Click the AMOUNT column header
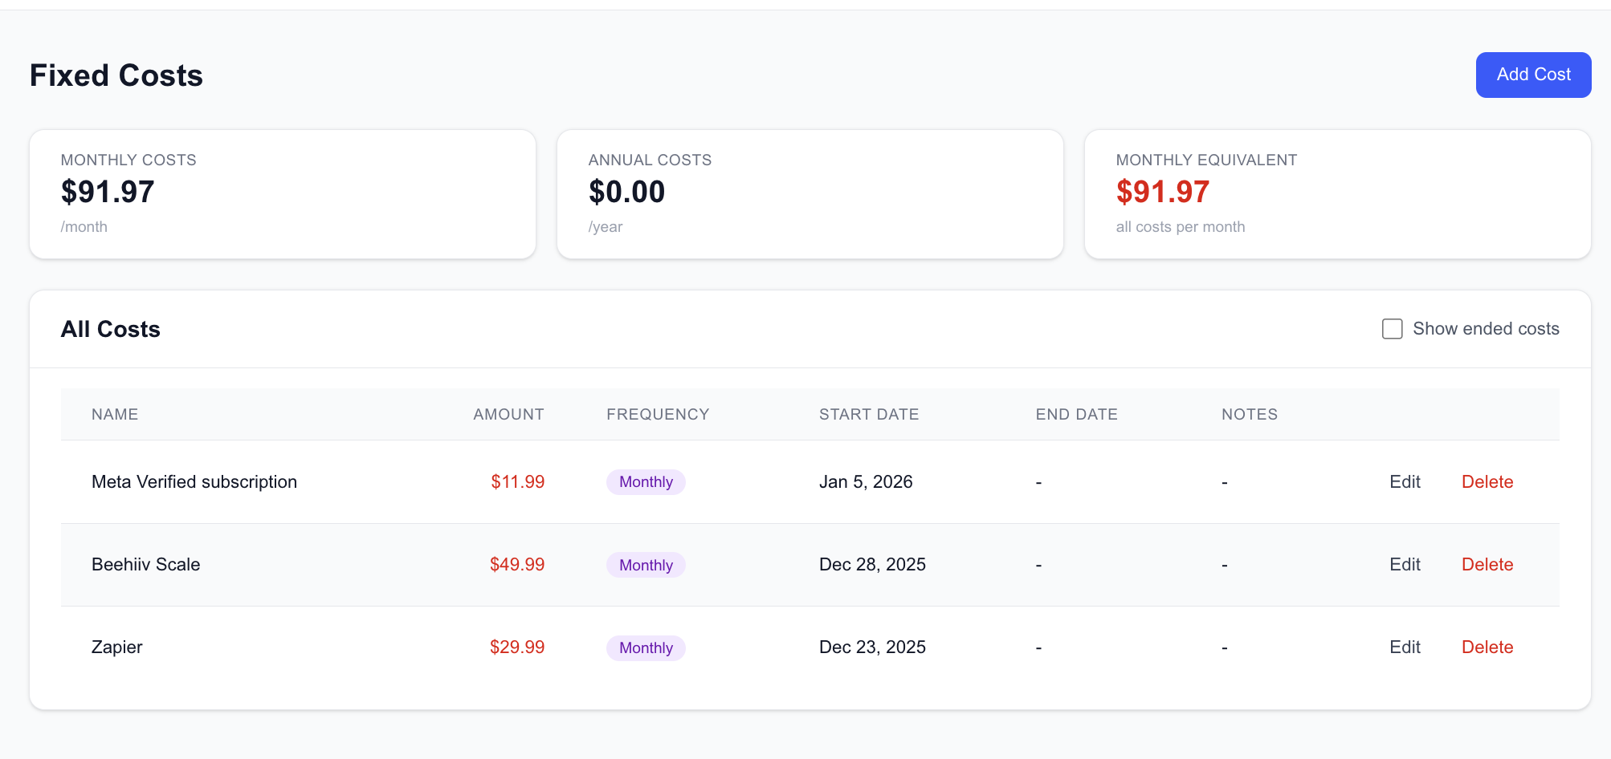This screenshot has width=1611, height=759. (x=508, y=414)
